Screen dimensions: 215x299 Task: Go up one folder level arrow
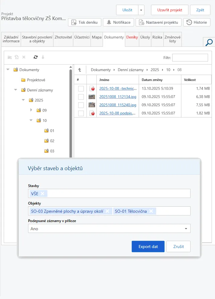[x=80, y=70]
